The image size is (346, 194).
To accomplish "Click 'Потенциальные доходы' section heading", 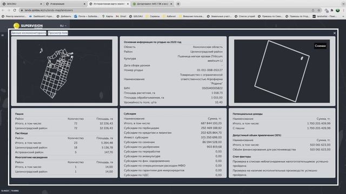I will click(x=248, y=114).
